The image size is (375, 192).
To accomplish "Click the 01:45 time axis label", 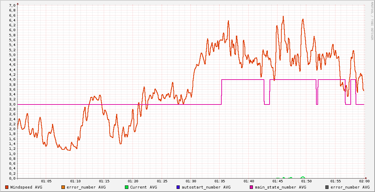I will point(278,181).
